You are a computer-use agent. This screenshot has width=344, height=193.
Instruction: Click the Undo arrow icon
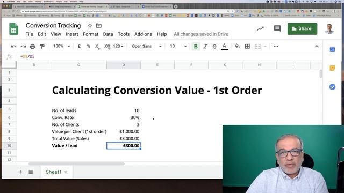click(13, 47)
